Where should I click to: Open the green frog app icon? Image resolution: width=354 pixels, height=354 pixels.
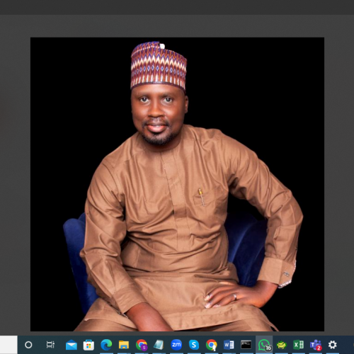[x=282, y=345]
